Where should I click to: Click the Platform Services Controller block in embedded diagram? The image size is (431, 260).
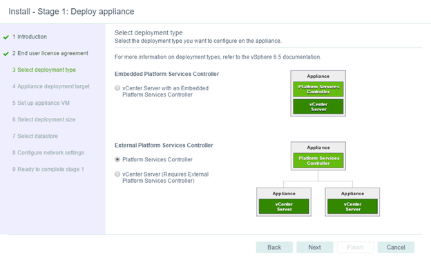318,89
